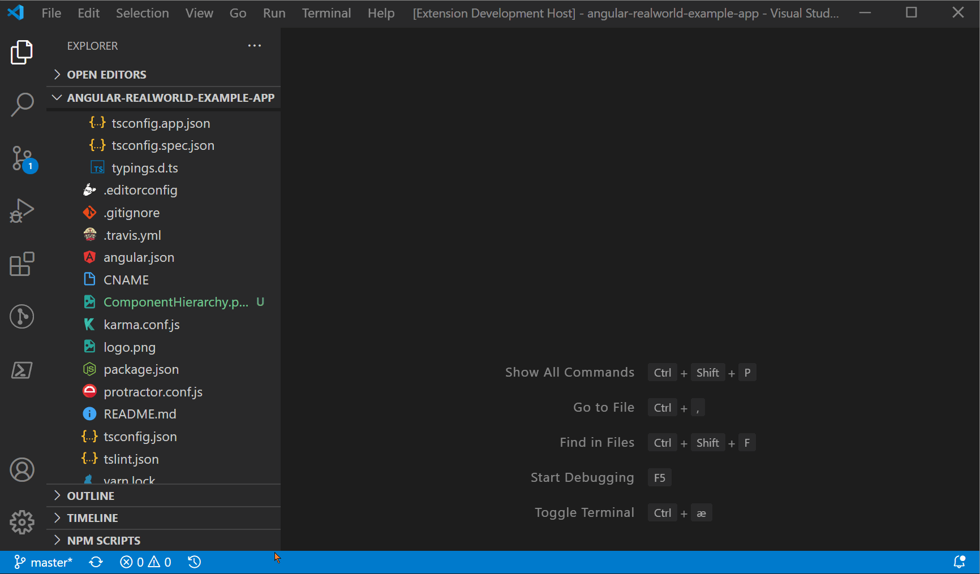
Task: Open the Extensions view icon
Action: pos(22,264)
